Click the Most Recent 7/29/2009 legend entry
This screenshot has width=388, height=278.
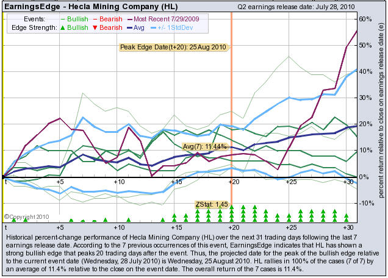click(x=163, y=19)
